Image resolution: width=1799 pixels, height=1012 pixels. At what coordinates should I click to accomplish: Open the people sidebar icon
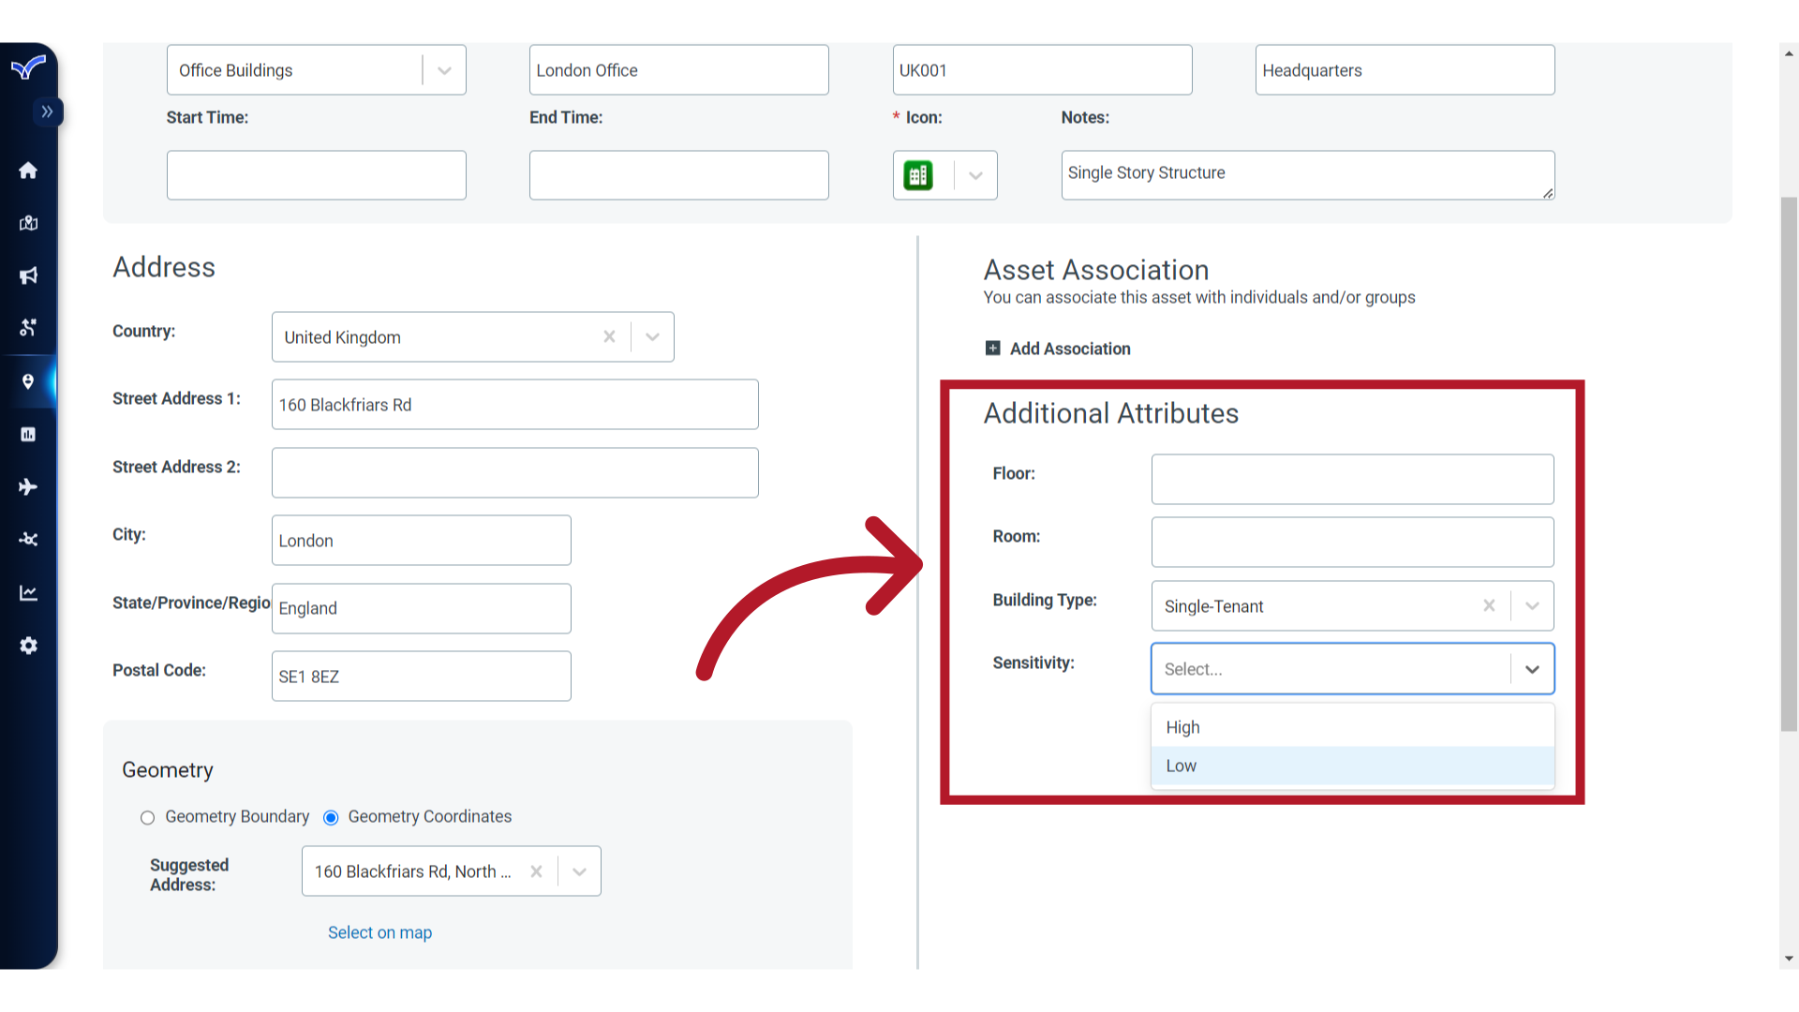[28, 328]
